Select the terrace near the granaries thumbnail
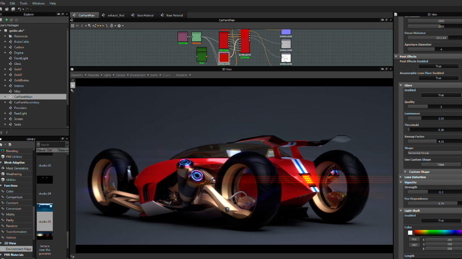Image resolution: width=462 pixels, height=259 pixels. 45,236
